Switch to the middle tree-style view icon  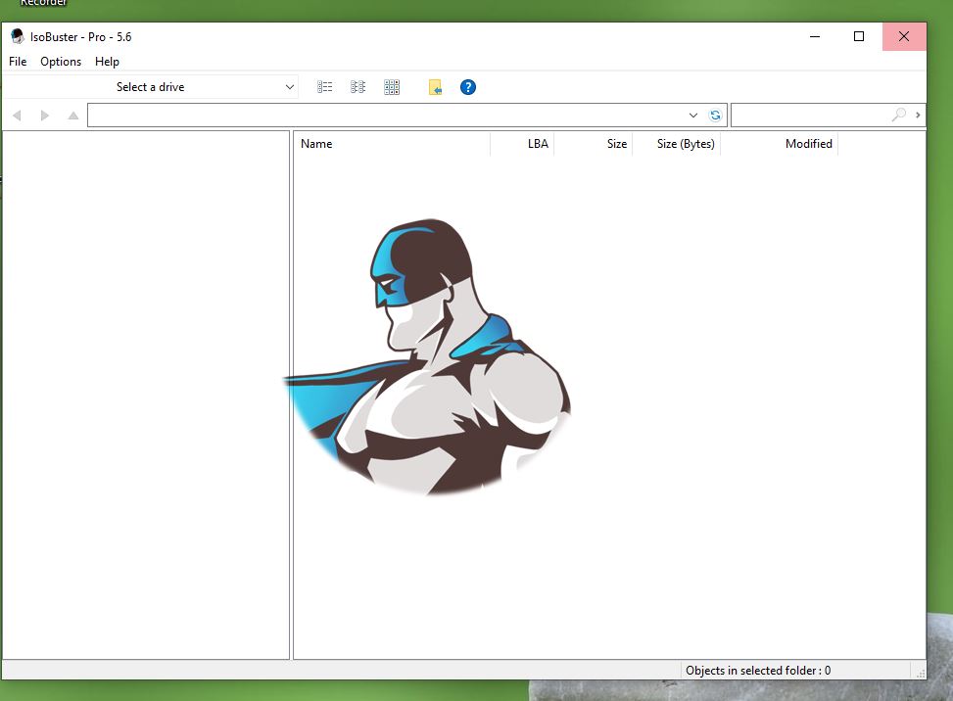[358, 87]
